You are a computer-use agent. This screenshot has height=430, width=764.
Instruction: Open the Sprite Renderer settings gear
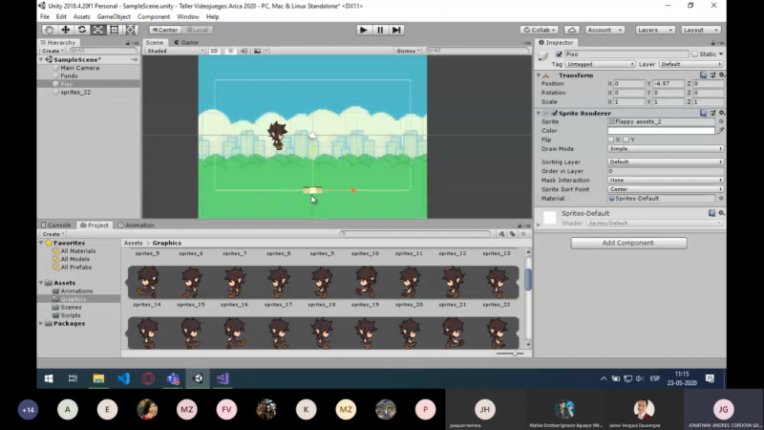(722, 113)
